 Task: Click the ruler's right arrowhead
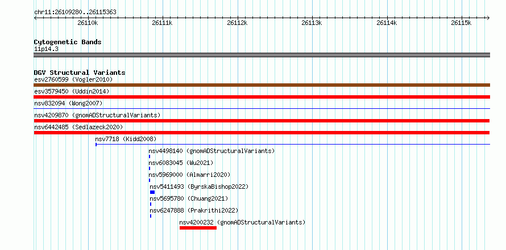point(488,18)
